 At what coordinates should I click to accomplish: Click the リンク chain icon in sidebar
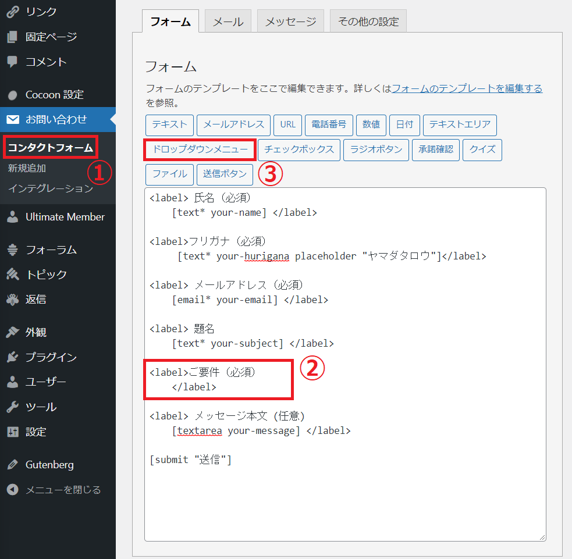click(12, 12)
